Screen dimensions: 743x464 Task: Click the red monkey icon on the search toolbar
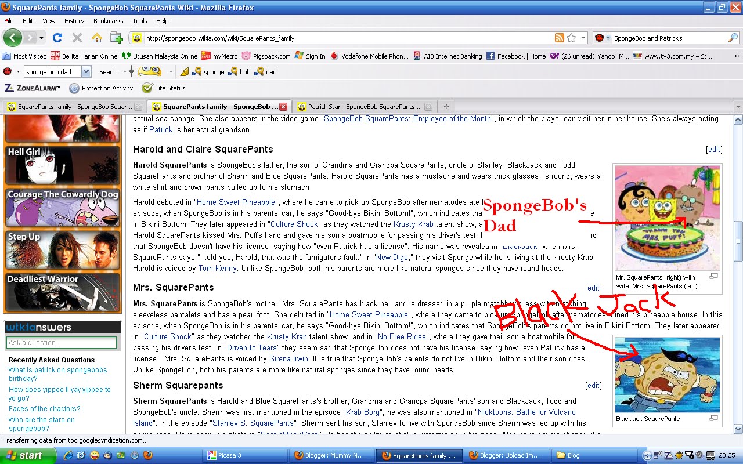(8, 71)
